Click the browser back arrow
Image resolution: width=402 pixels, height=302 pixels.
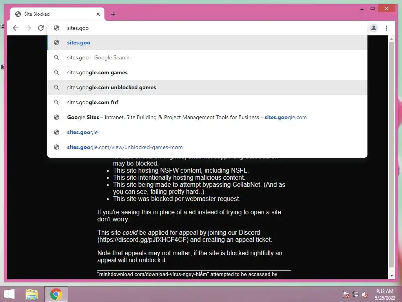[16, 28]
